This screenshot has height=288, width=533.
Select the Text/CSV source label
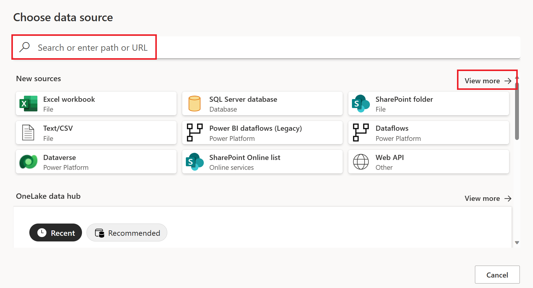pos(58,128)
